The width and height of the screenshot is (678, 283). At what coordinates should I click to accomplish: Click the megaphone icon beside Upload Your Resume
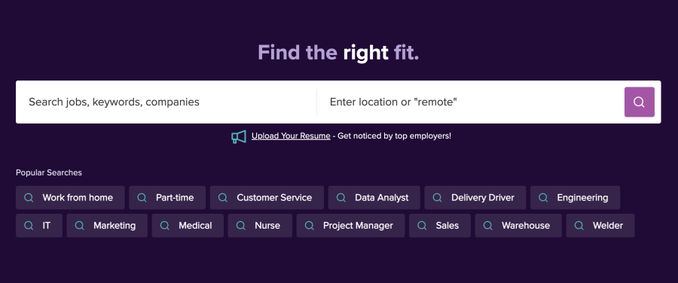pyautogui.click(x=238, y=136)
